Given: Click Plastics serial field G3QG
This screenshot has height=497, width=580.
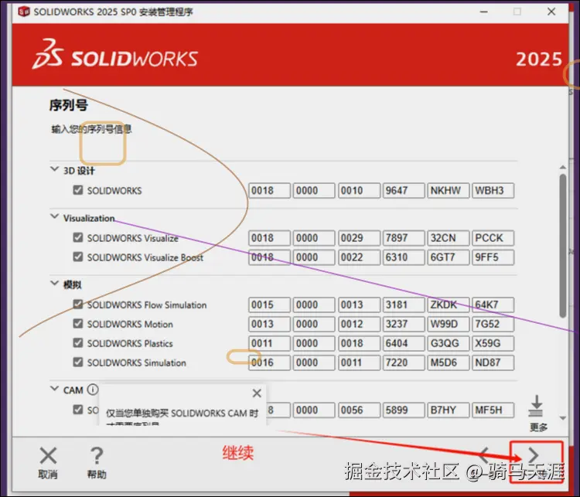Looking at the screenshot, I should 449,343.
